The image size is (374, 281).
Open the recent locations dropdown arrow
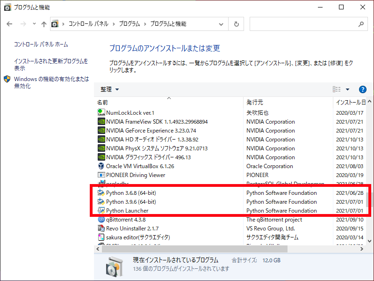[x=34, y=24]
